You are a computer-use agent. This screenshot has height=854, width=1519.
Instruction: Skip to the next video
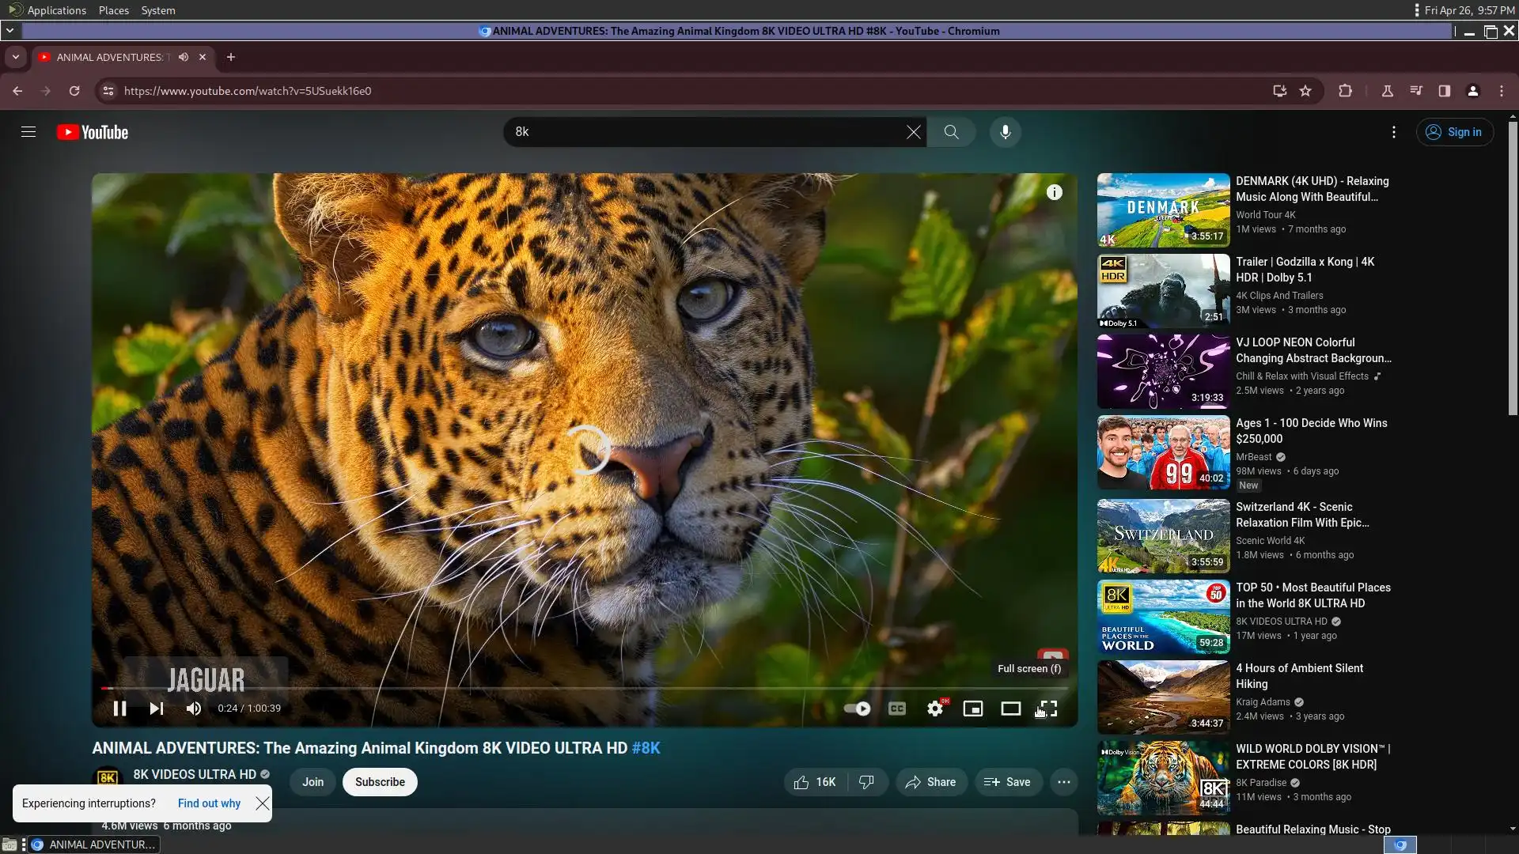pos(157,709)
